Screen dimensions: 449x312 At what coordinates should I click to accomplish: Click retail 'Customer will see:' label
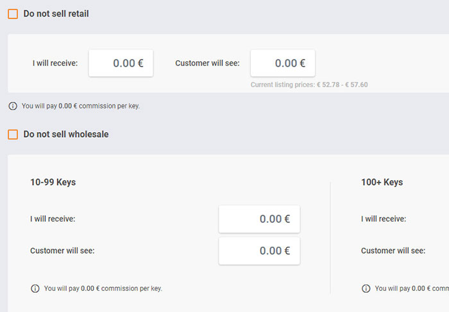click(207, 63)
